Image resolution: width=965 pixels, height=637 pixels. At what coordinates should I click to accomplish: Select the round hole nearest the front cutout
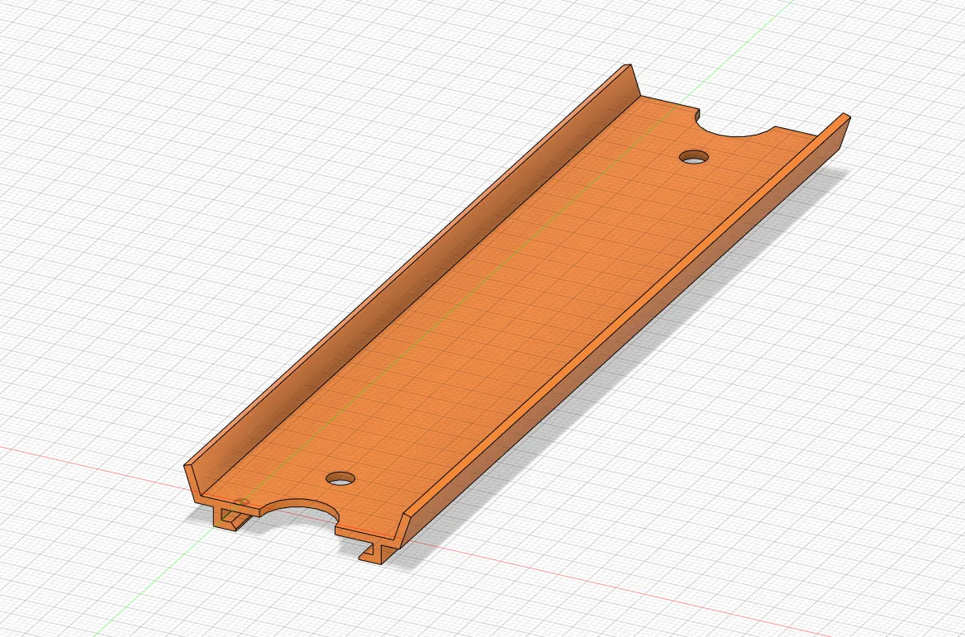(340, 479)
